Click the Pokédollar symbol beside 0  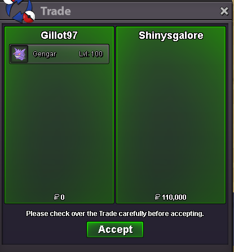tap(56, 197)
